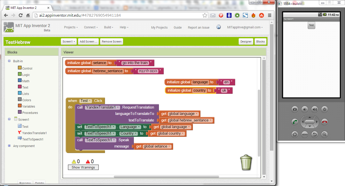Click the trash can in the Viewer workspace
The image size is (345, 186).
[x=246, y=162]
